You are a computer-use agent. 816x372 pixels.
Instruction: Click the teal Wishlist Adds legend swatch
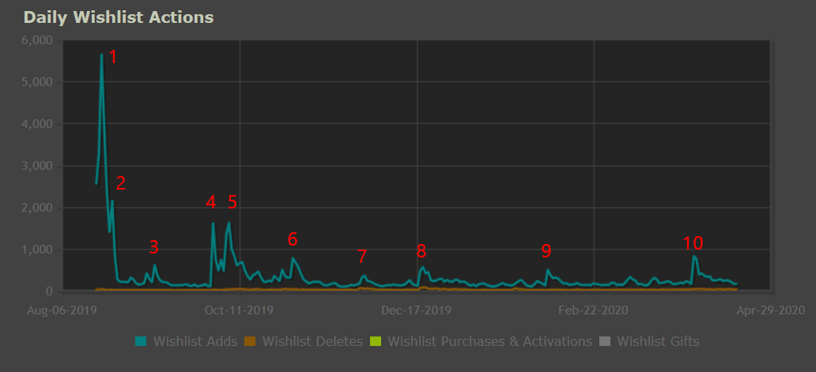point(142,341)
